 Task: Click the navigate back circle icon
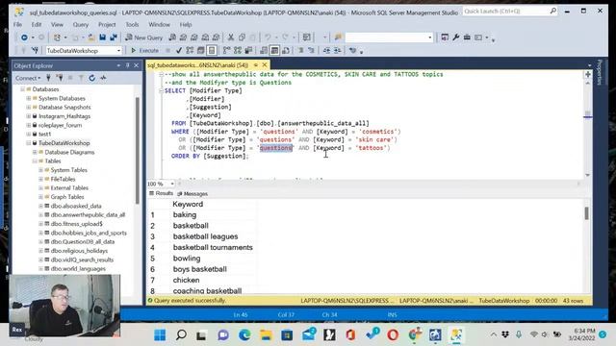coord(24,37)
